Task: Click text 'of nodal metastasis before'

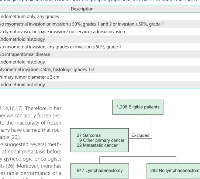Action: [31, 152]
